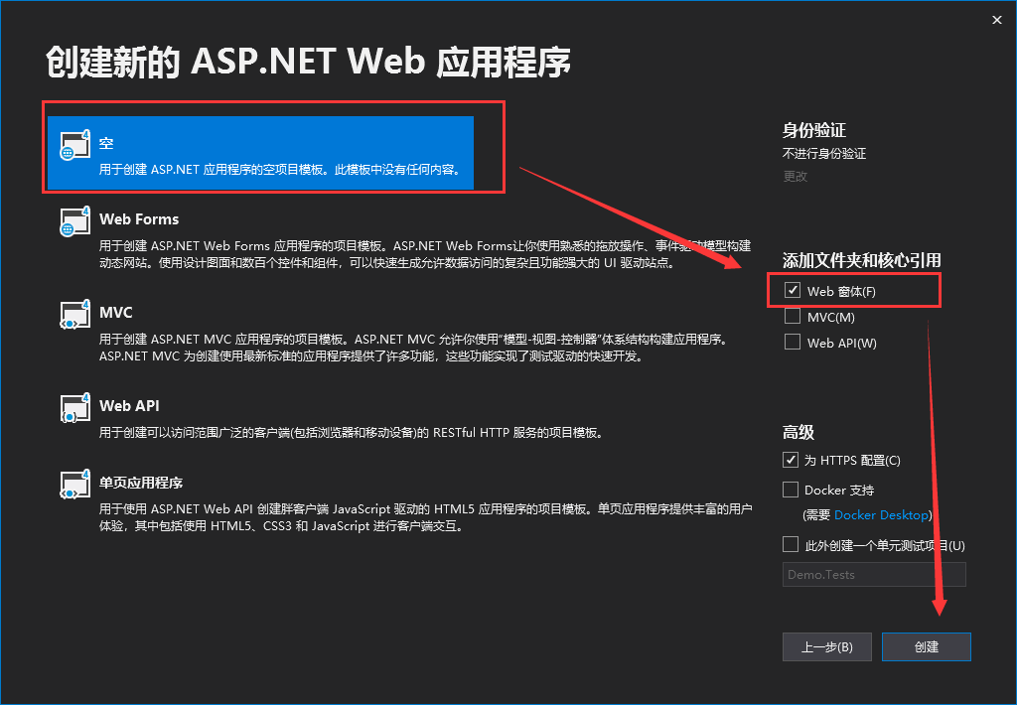
Task: Click the Web API template icon
Action: (x=74, y=408)
